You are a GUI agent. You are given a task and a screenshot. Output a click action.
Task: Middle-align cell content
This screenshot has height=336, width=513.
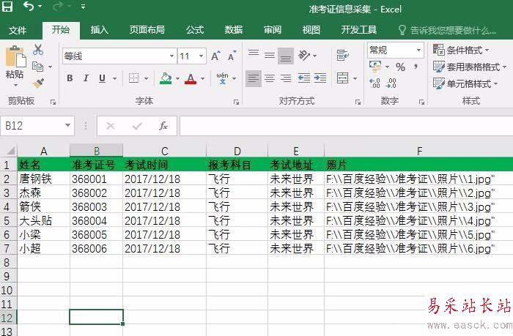pyautogui.click(x=270, y=56)
